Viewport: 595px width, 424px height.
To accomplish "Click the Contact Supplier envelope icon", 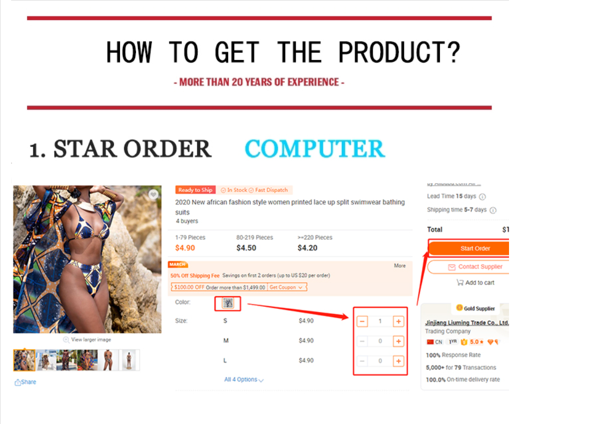I will click(452, 267).
